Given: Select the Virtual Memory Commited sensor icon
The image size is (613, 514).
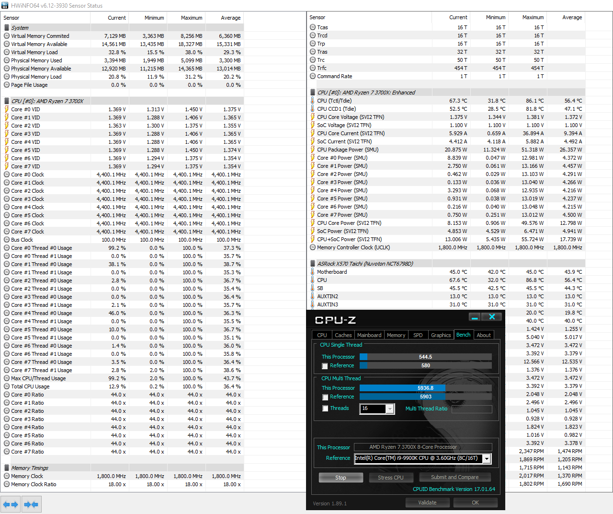Looking at the screenshot, I should 7,36.
